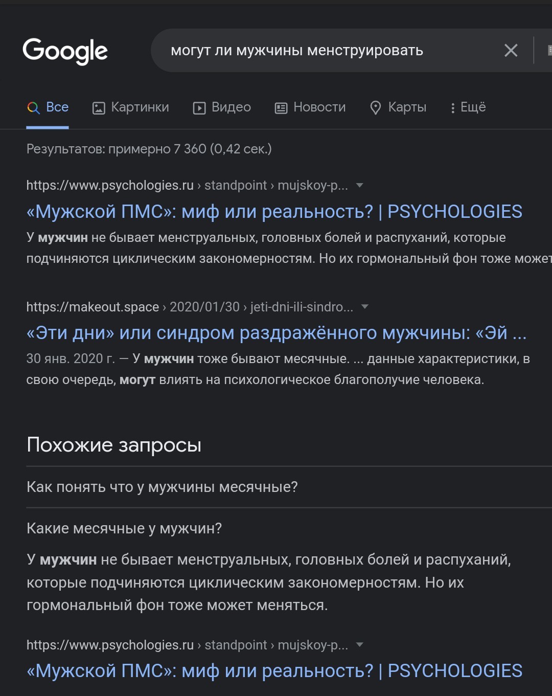Clear the search query with the X icon
The image size is (552, 696).
(511, 50)
